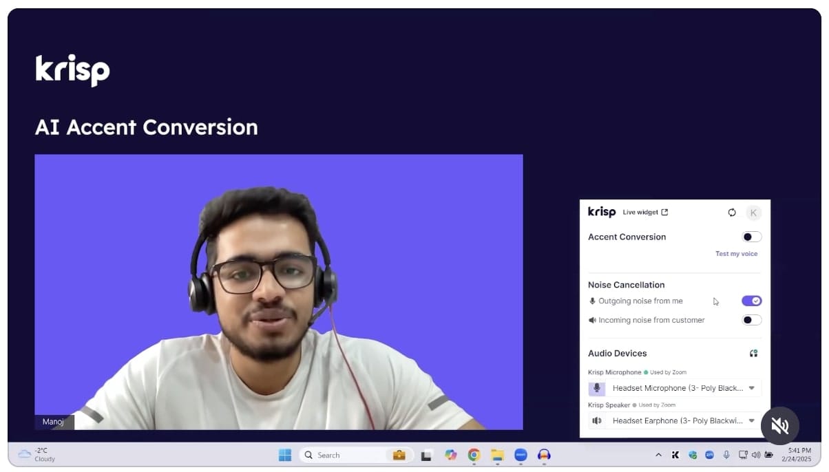
Task: Click the Krisp logo on the slide
Action: [x=72, y=69]
